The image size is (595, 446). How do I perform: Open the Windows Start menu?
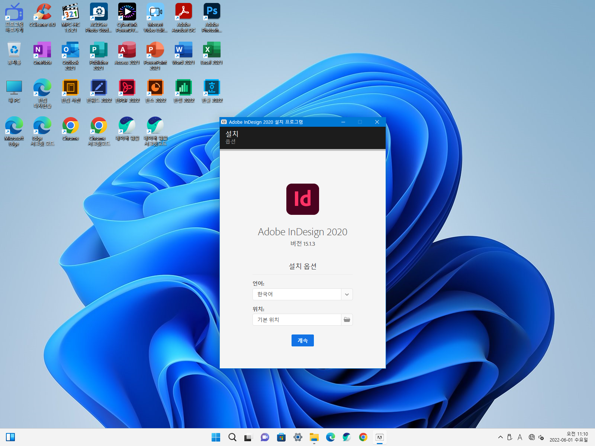(x=216, y=437)
